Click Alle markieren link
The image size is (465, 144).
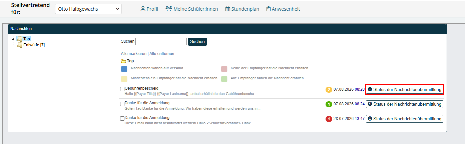(133, 54)
